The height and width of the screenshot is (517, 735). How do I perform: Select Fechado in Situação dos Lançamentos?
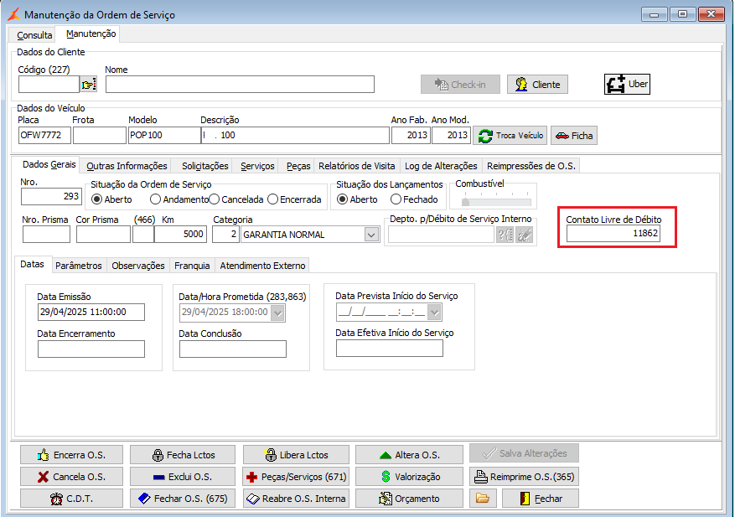pyautogui.click(x=396, y=199)
